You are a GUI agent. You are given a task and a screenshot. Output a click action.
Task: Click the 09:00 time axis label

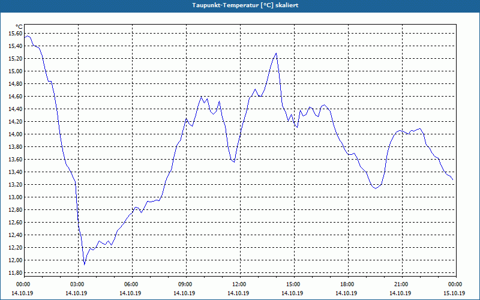click(186, 284)
